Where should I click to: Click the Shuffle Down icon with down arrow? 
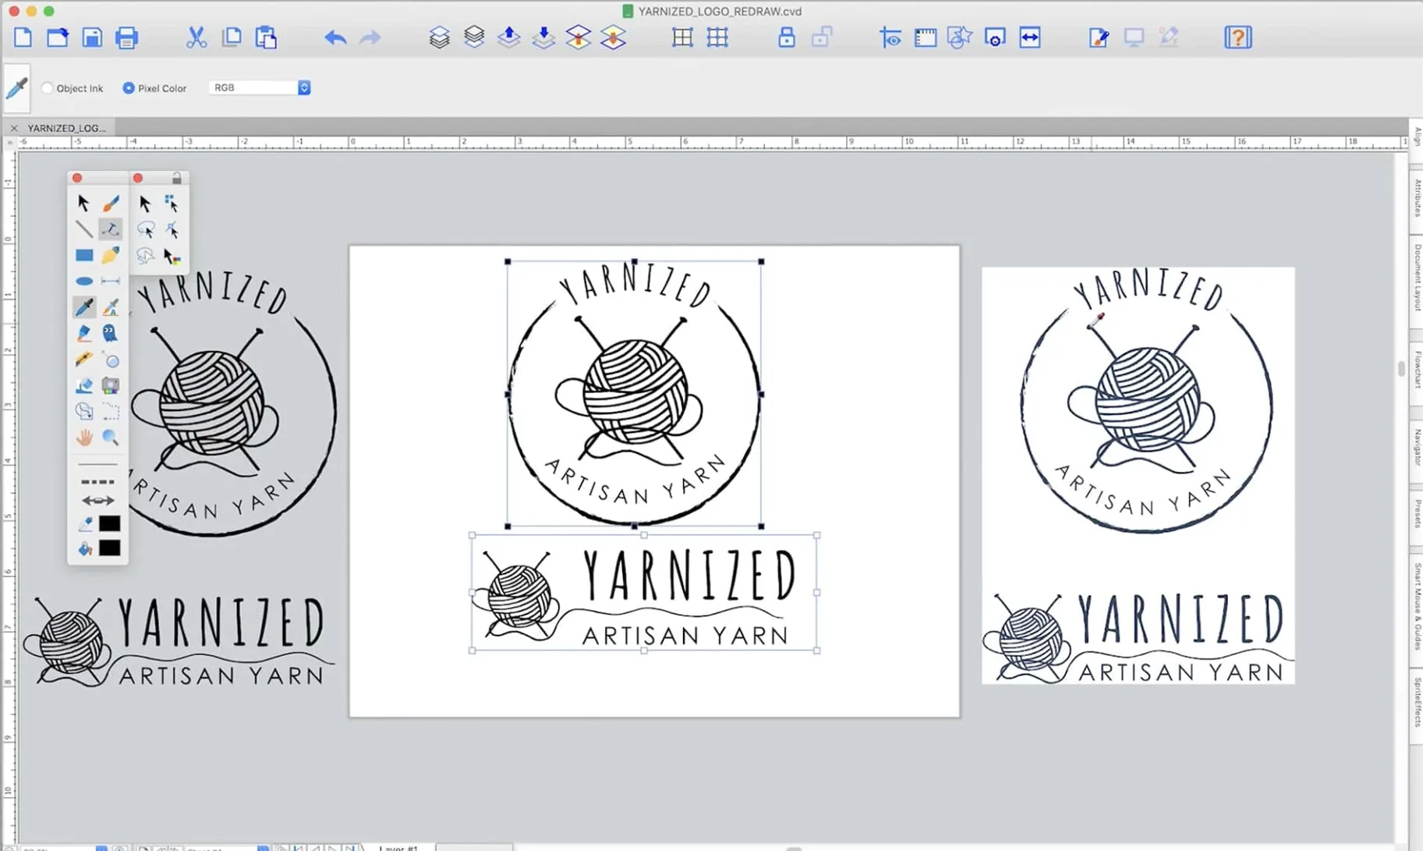pyautogui.click(x=543, y=37)
